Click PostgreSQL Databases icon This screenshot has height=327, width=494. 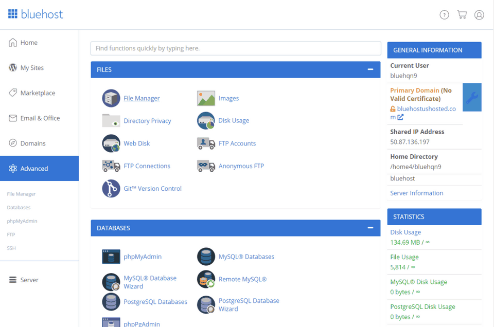pyautogui.click(x=111, y=302)
